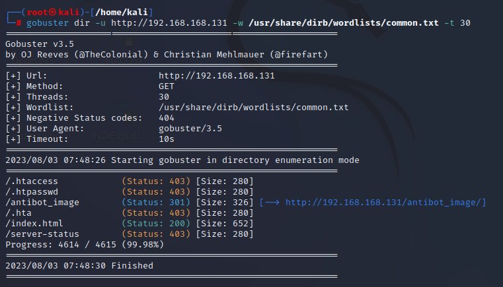Click the 07:48:30 Finished line
Image resolution: width=503 pixels, height=287 pixels.
[79, 266]
